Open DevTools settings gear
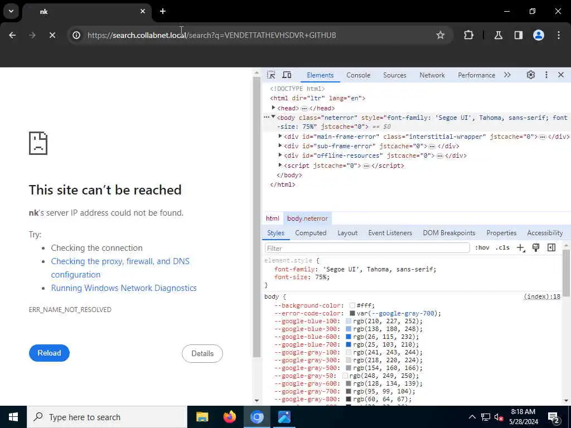Image resolution: width=571 pixels, height=428 pixels. (531, 75)
